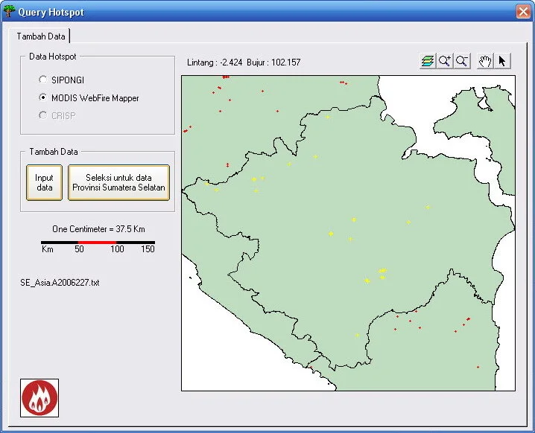This screenshot has width=535, height=433.
Task: Click the red fire hotspot logo
Action: point(39,398)
